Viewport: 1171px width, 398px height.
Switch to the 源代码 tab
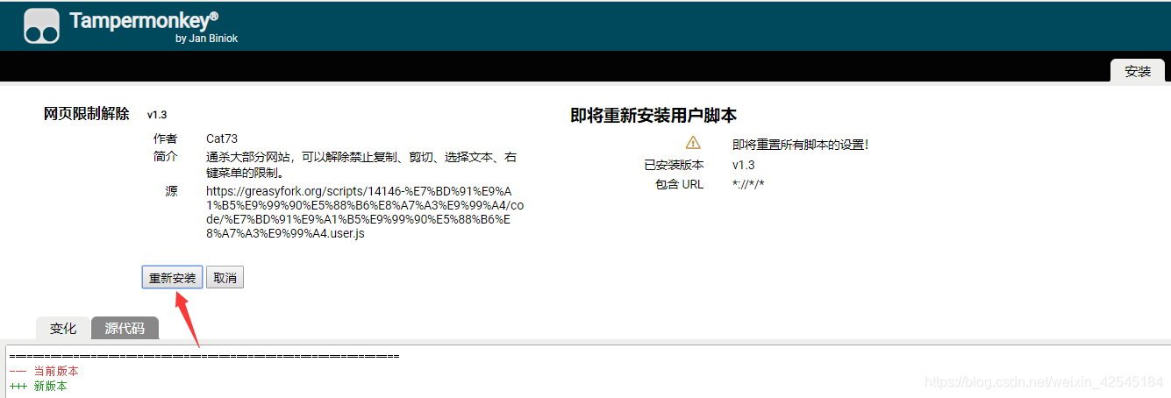(x=125, y=329)
